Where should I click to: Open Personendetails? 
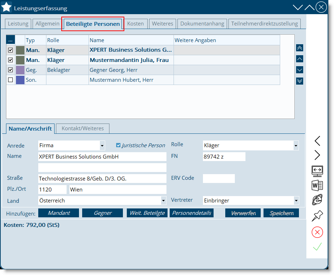click(192, 213)
